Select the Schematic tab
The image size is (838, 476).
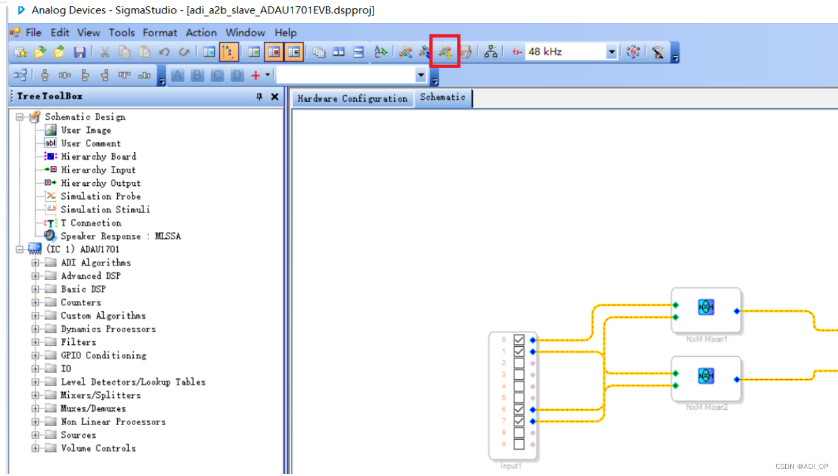443,97
